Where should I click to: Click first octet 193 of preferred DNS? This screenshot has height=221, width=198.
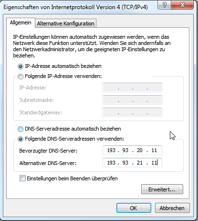111,150
